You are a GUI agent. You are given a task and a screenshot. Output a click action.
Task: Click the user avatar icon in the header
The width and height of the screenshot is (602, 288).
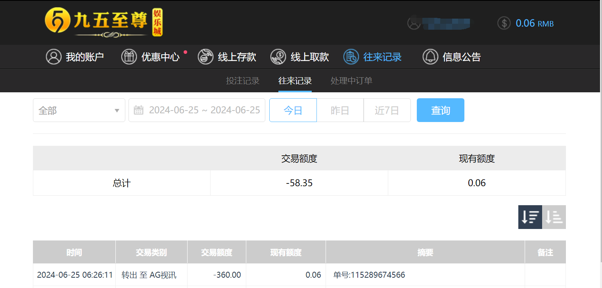click(414, 23)
